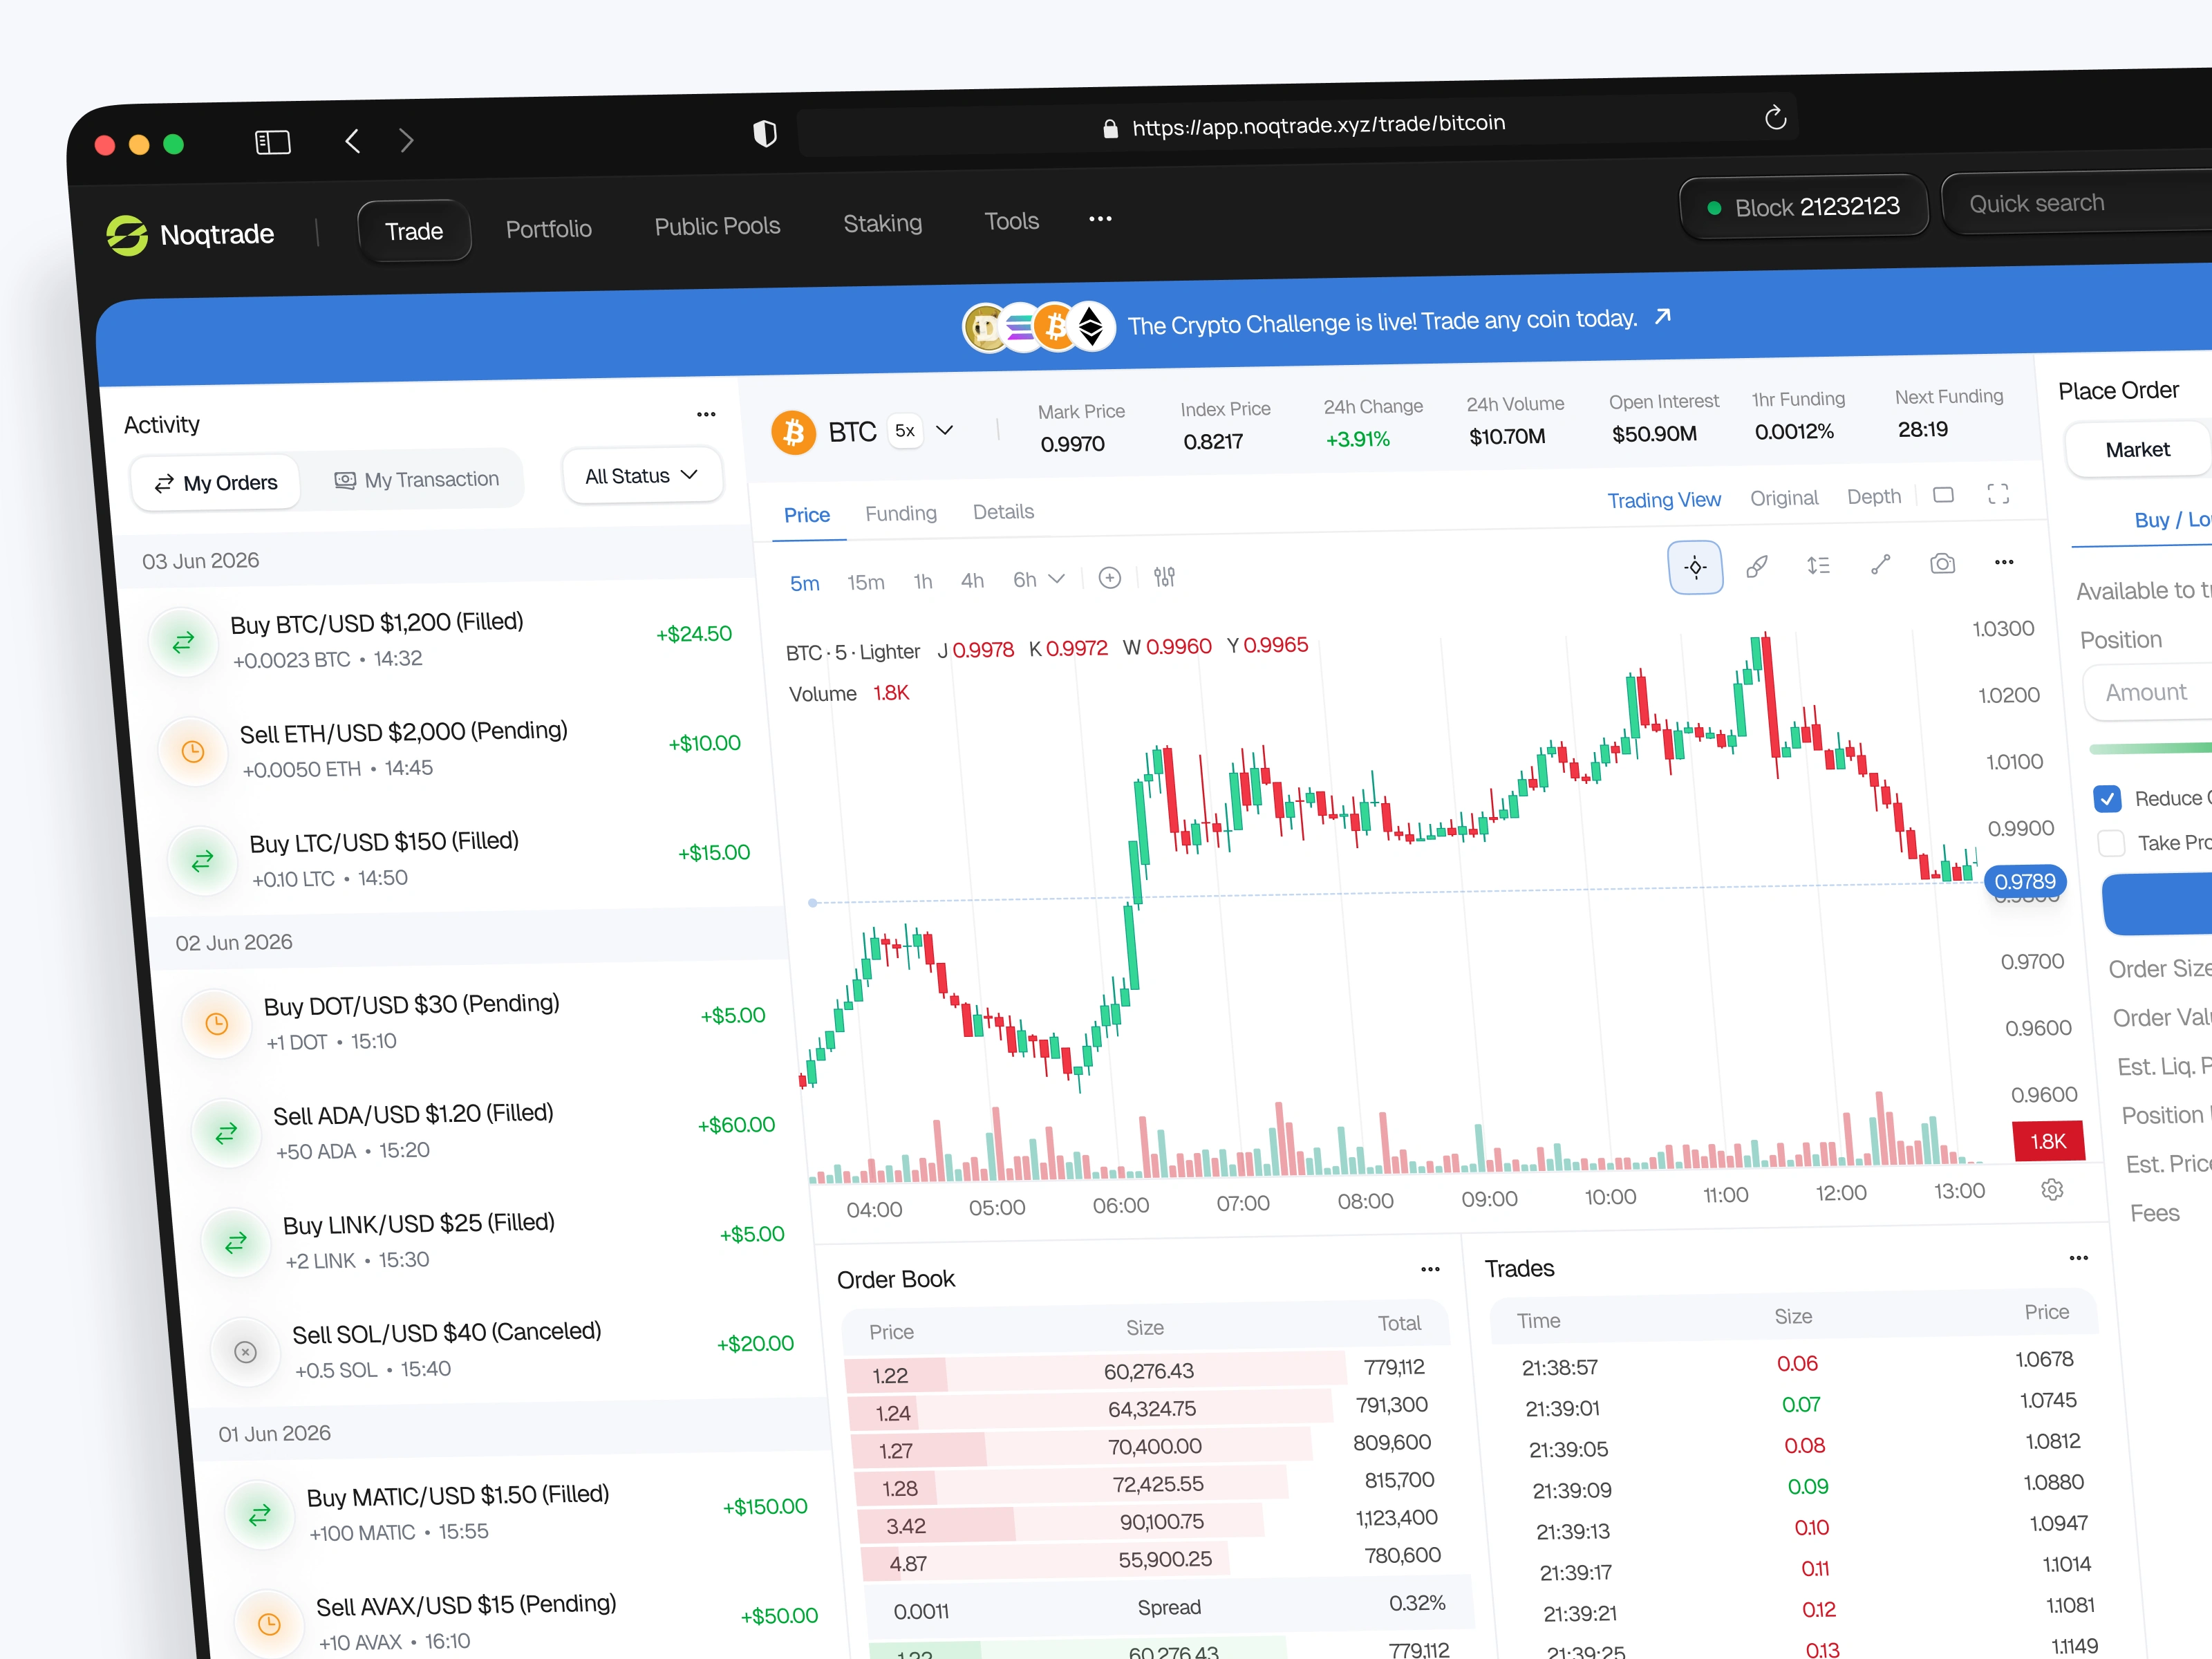Open the chart indicators settings icon
Image resolution: width=2212 pixels, height=1659 pixels.
1164,577
